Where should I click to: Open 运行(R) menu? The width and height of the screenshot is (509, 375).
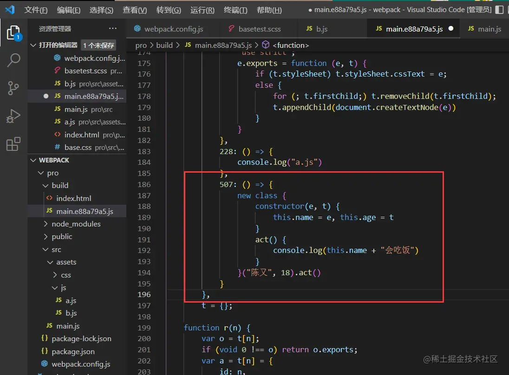(x=202, y=10)
